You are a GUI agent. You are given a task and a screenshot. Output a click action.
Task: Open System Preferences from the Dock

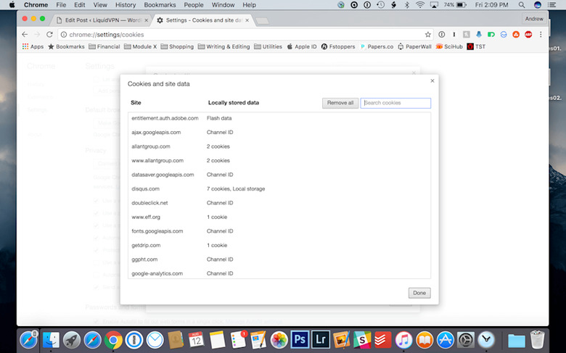tap(466, 340)
